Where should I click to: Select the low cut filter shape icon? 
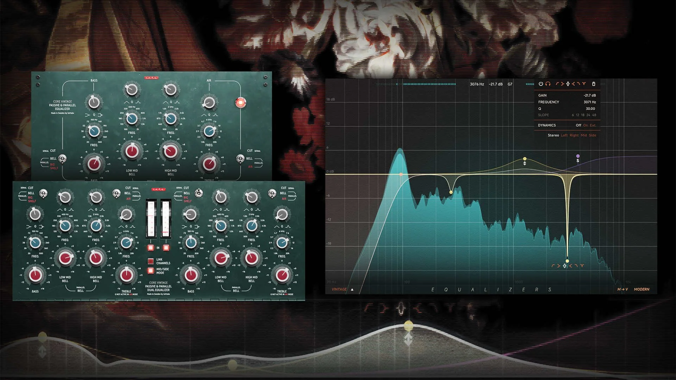pyautogui.click(x=557, y=84)
